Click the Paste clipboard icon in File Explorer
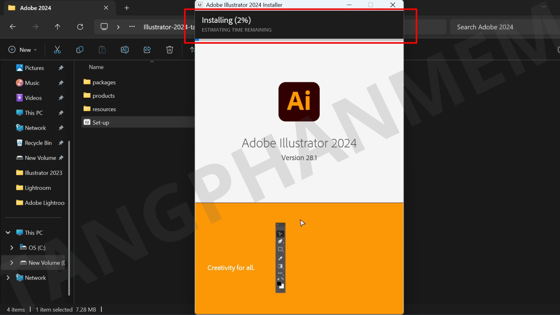560x315 pixels. [102, 50]
